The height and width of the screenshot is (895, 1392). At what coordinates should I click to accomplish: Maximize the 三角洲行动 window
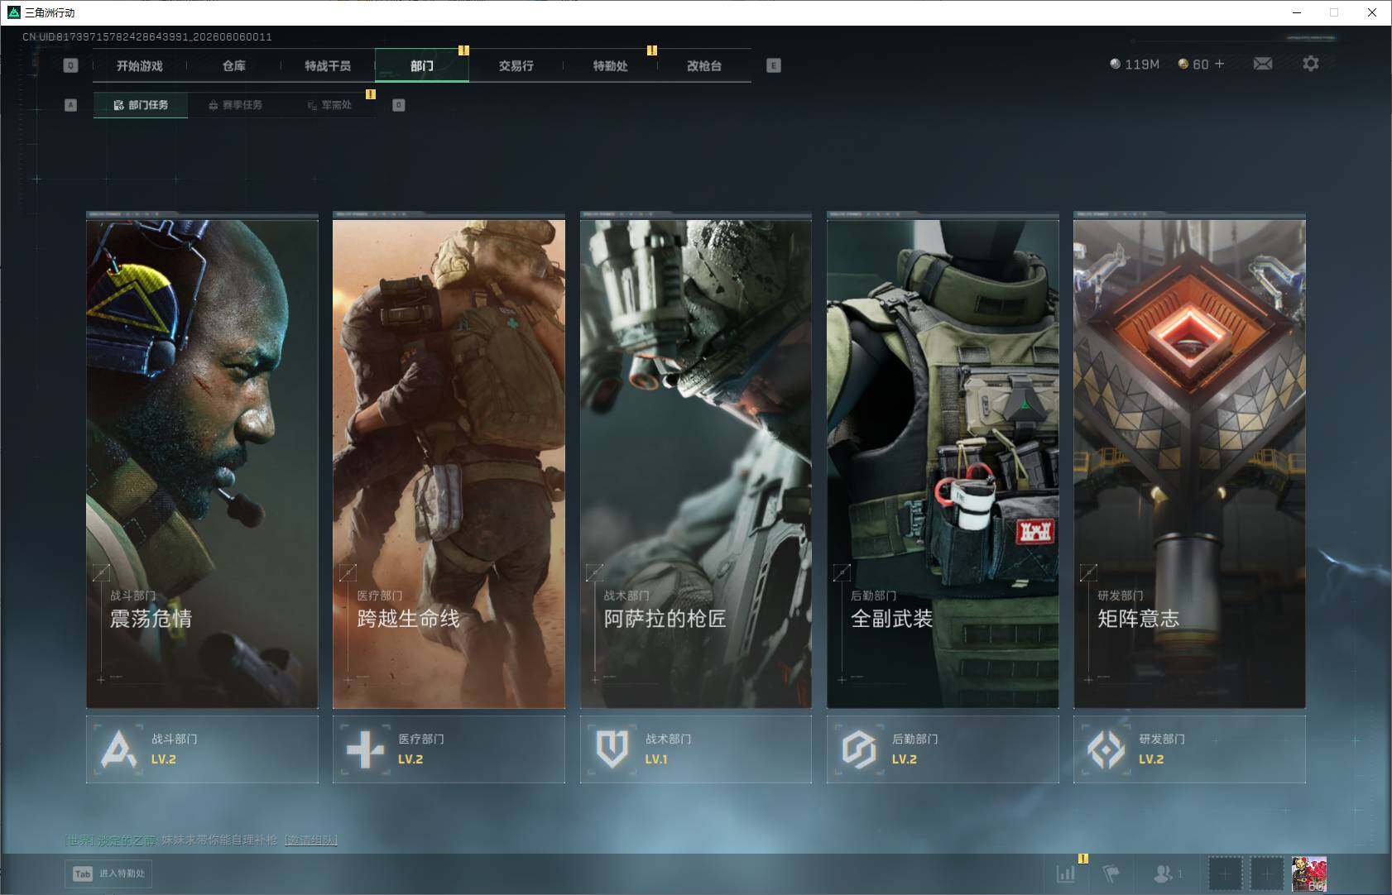(x=1334, y=12)
